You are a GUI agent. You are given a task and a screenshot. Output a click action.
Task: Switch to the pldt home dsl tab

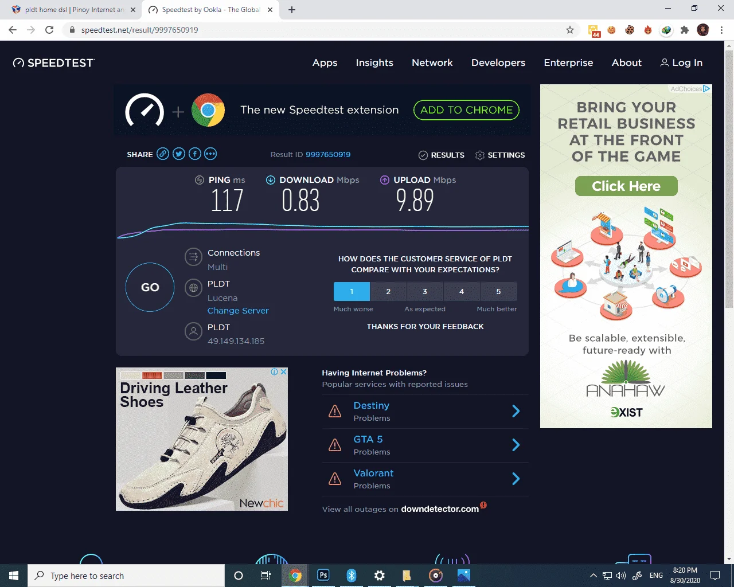[75, 10]
